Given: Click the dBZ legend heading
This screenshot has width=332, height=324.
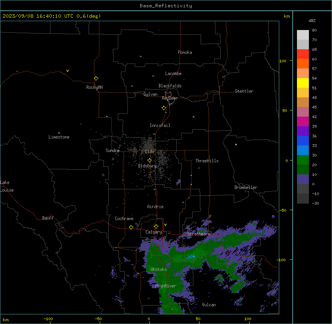Looking at the screenshot, I should point(312,20).
